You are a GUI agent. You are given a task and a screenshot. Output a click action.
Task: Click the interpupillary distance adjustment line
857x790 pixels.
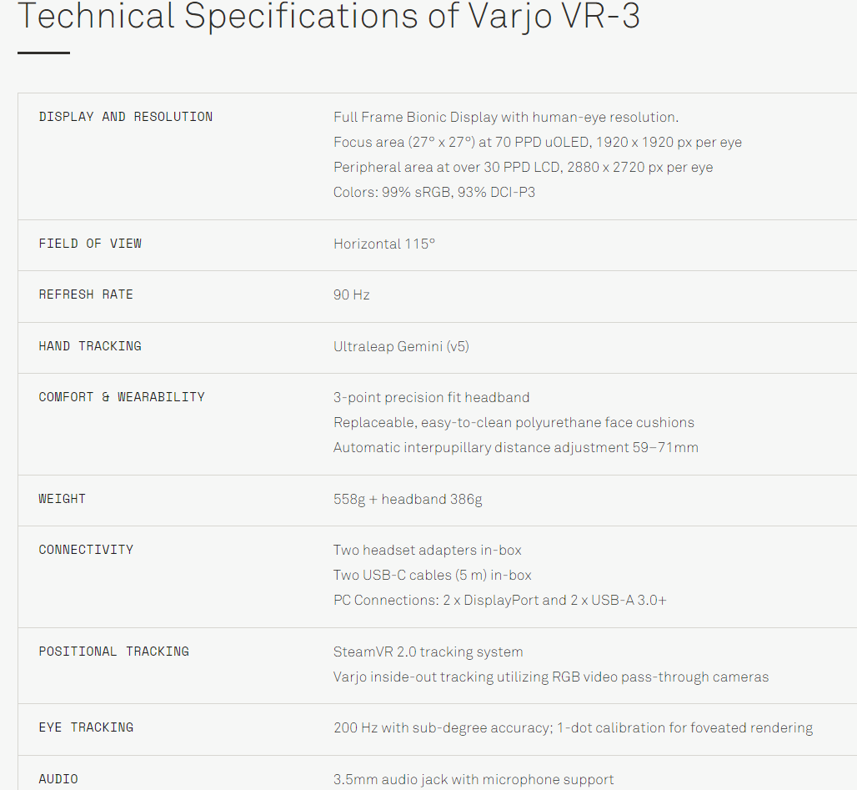(x=516, y=447)
